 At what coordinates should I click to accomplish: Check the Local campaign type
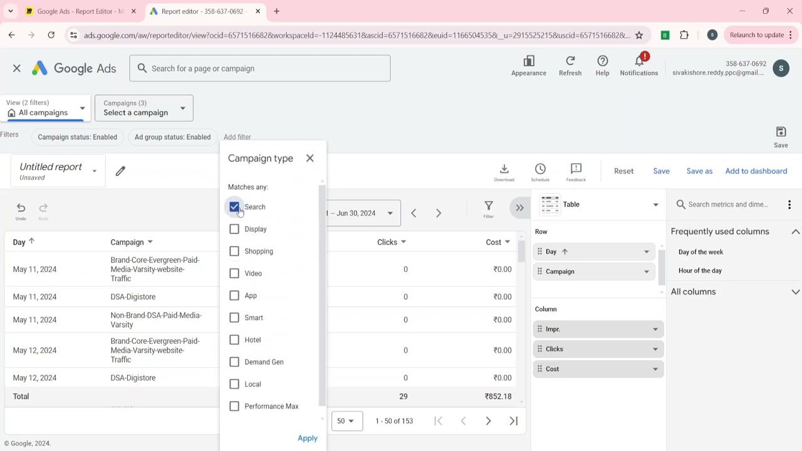pyautogui.click(x=234, y=385)
